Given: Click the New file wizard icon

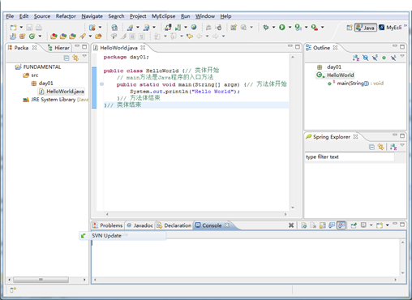Looking at the screenshot, I should (13, 28).
